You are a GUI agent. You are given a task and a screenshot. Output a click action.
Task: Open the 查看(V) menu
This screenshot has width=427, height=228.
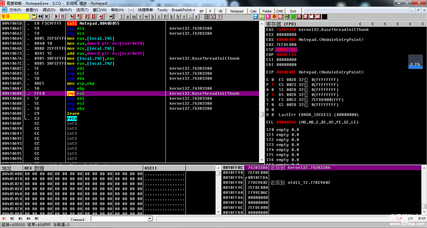32,10
